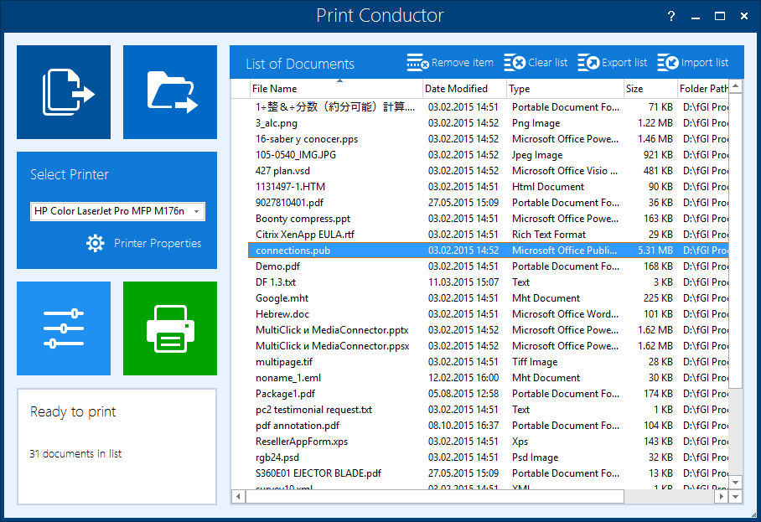Open the help question mark button
Image resolution: width=761 pixels, height=522 pixels.
tap(670, 16)
